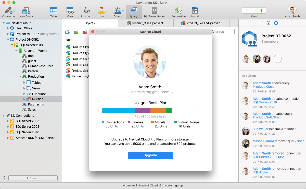Open SQL Azure link in Activities
This screenshot has height=189, width=306.
(x=260, y=172)
